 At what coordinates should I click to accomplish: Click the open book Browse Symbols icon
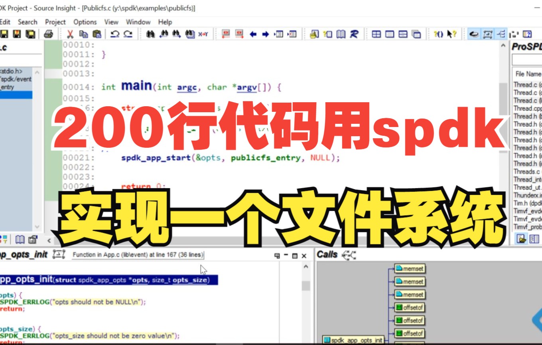pos(341,34)
